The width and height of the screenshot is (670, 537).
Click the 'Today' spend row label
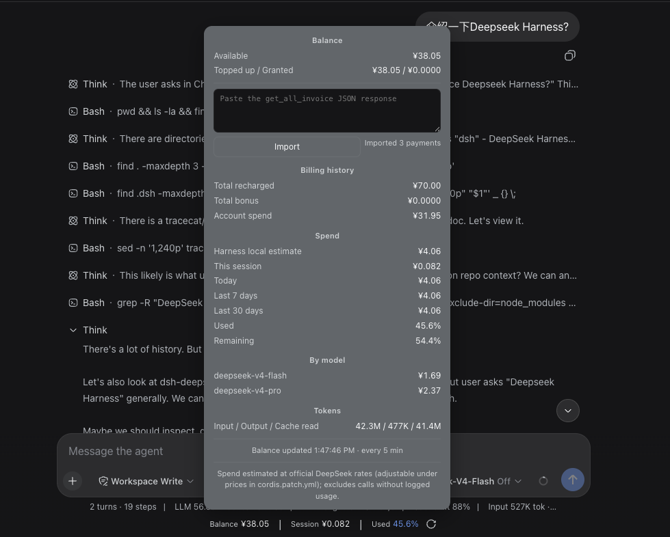pos(225,281)
